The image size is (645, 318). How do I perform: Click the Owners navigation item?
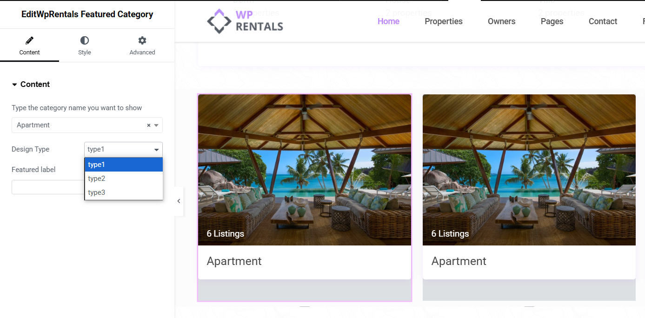pyautogui.click(x=501, y=21)
